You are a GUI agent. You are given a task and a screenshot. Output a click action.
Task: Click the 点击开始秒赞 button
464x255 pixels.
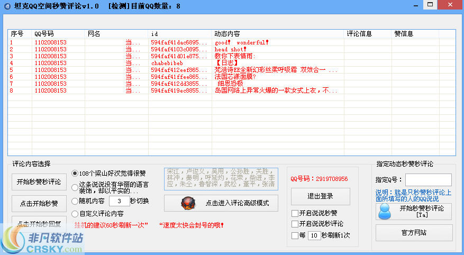39,204
